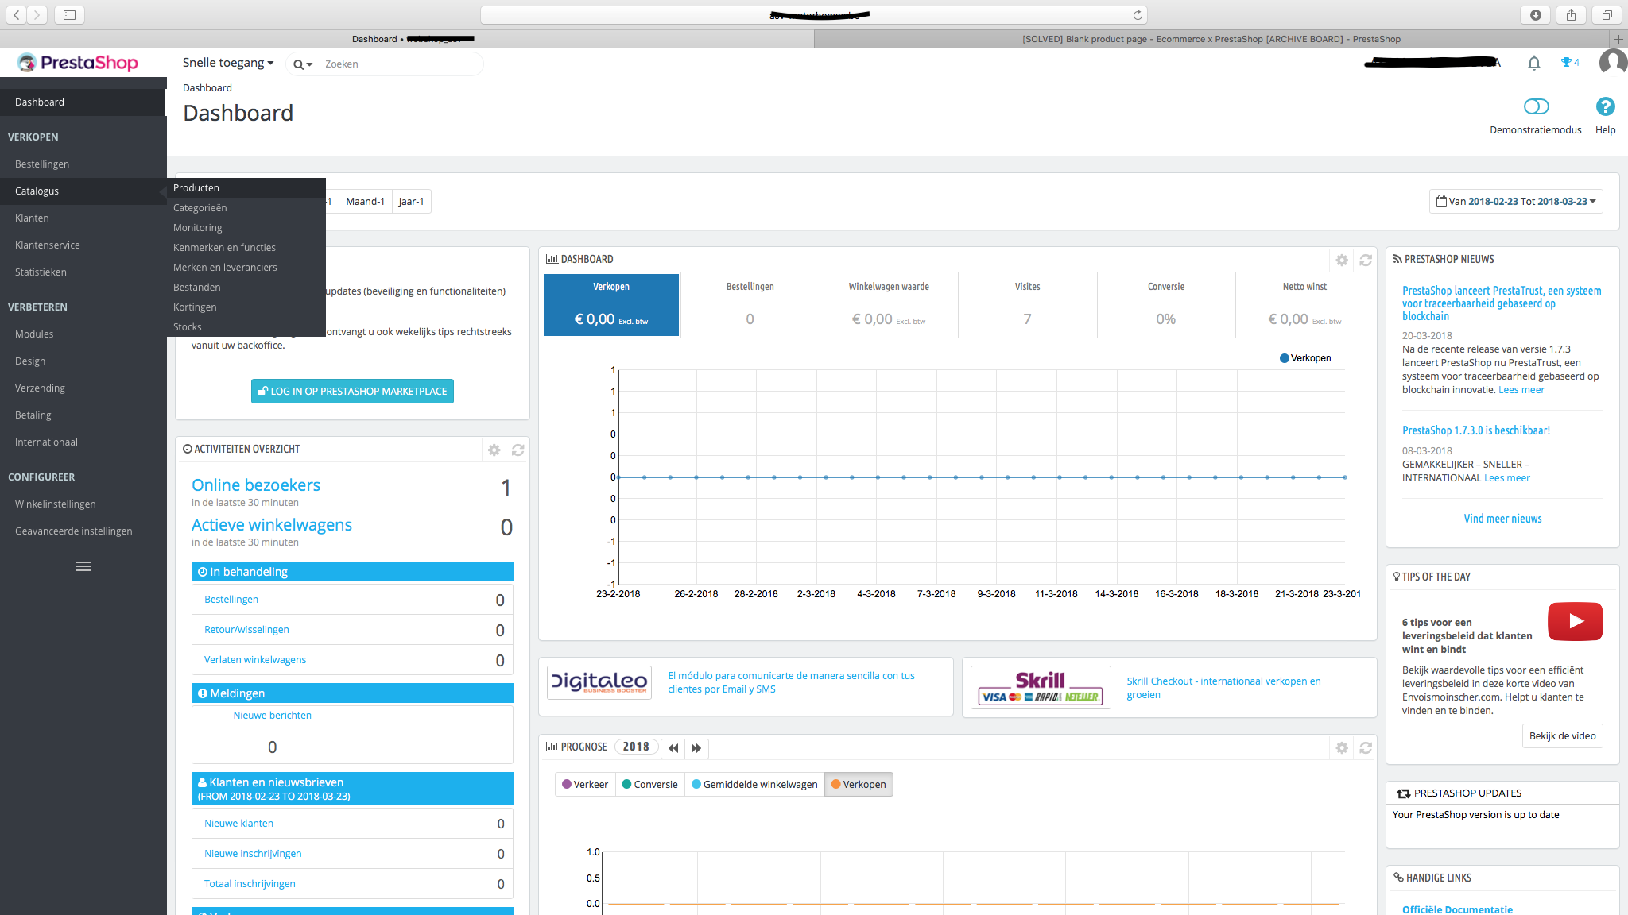Click Prognose previous year arrows

point(673,747)
